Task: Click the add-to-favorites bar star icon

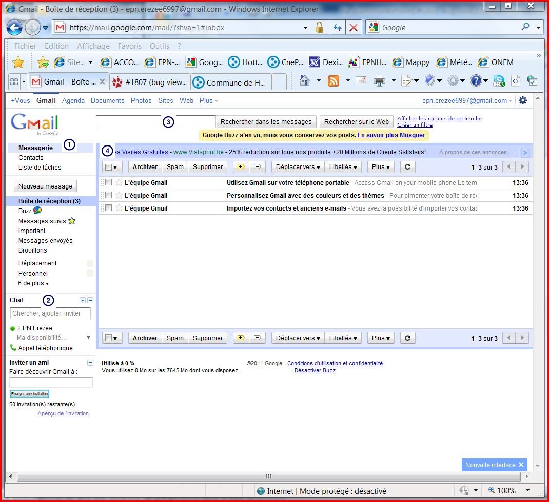Action: pyautogui.click(x=43, y=62)
